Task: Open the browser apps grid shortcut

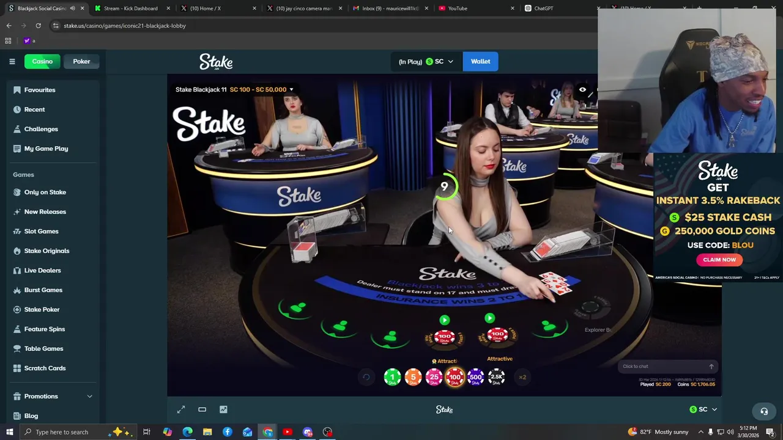Action: (8, 41)
